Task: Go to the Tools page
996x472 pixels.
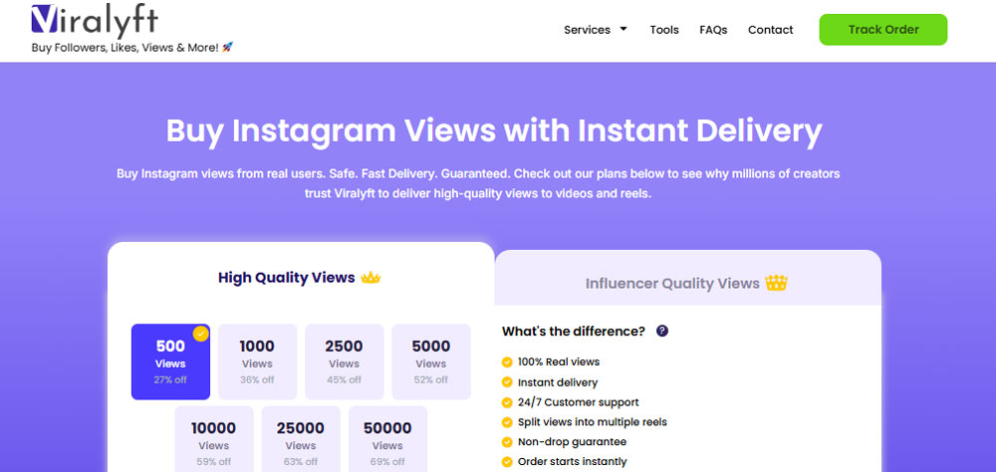Action: pos(663,30)
